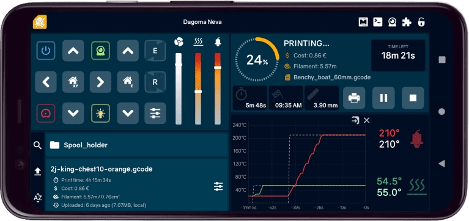The image size is (469, 221).
Task: Tap the hotend nozzle icon above slider
Action: pyautogui.click(x=218, y=42)
